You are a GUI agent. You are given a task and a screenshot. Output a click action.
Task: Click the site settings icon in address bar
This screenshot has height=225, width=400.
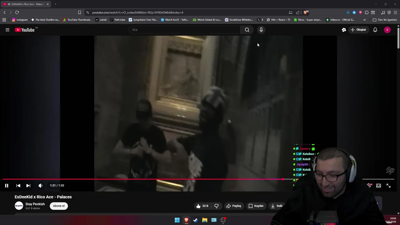coord(87,12)
